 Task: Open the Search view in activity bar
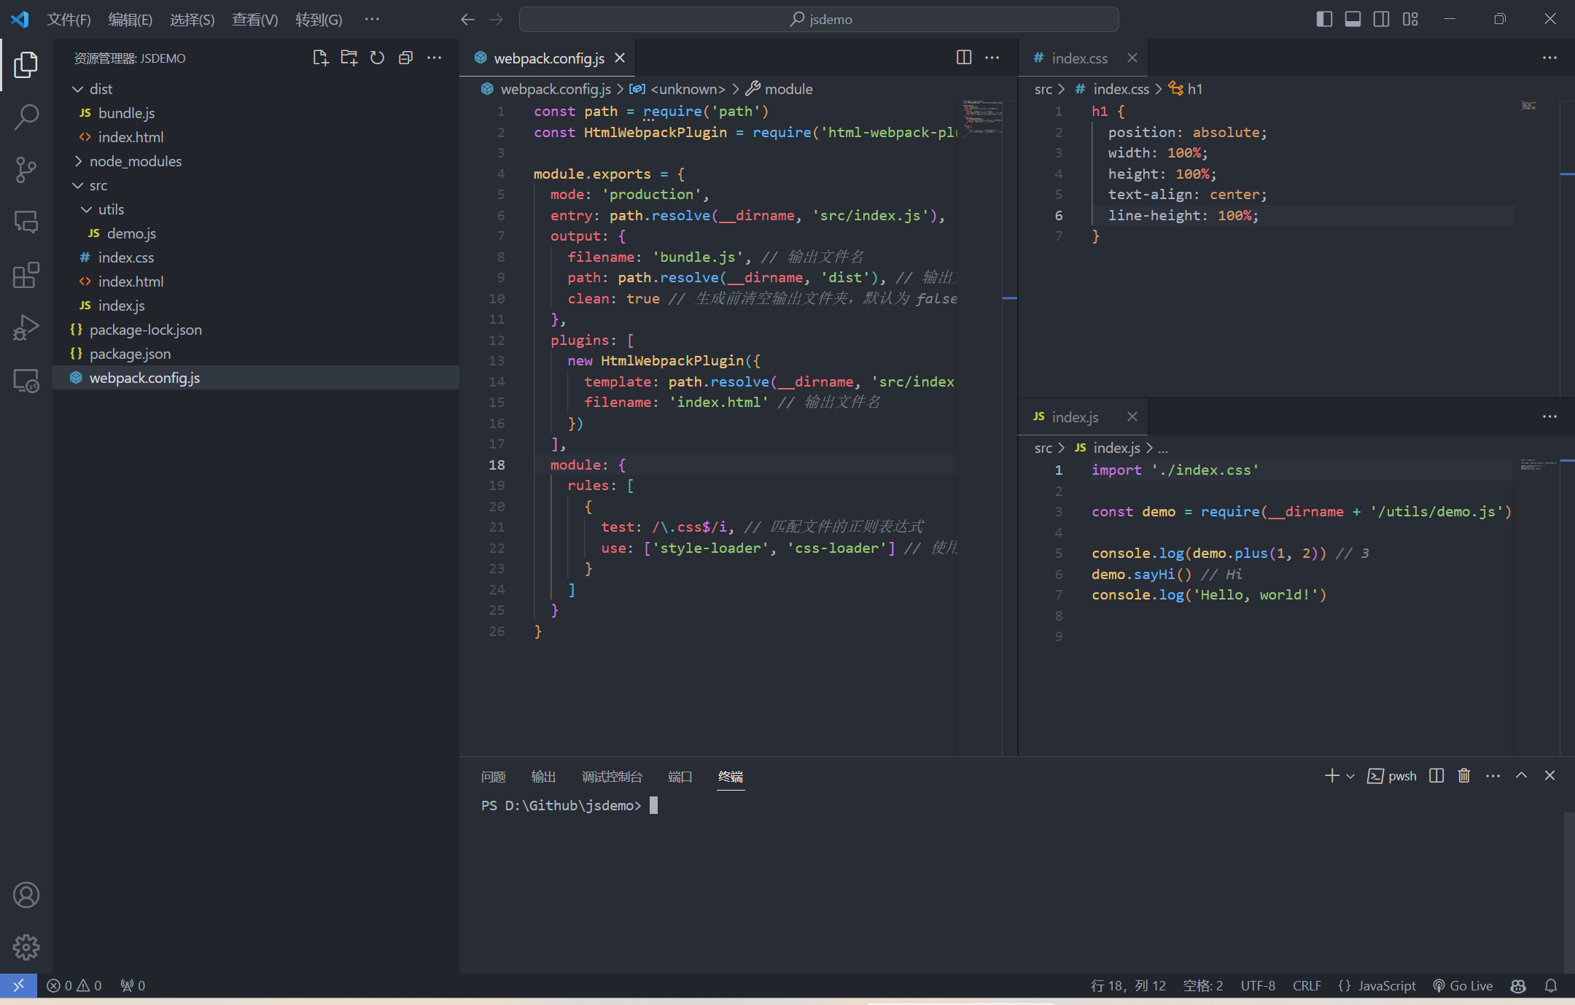(x=26, y=117)
